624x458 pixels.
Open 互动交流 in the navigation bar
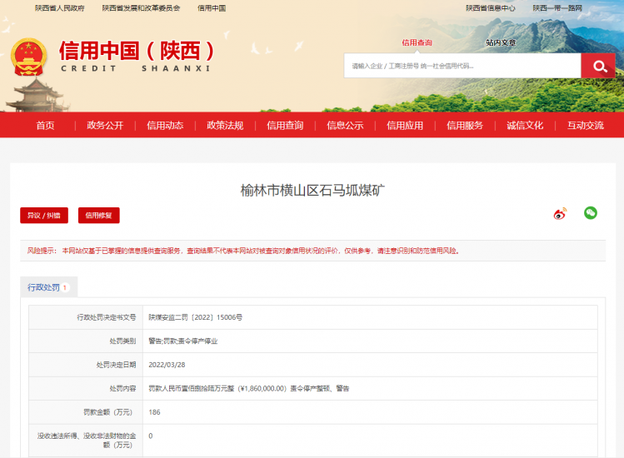coord(586,126)
